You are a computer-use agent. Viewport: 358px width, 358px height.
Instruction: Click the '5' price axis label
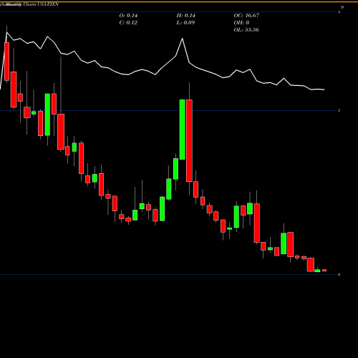[x=339, y=110]
